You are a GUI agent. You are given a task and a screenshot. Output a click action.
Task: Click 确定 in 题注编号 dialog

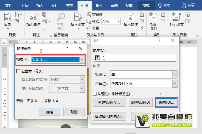50,112
